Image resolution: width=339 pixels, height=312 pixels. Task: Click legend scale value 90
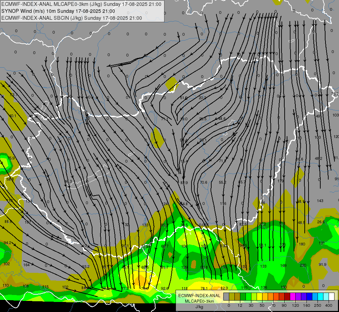click(x=284, y=305)
